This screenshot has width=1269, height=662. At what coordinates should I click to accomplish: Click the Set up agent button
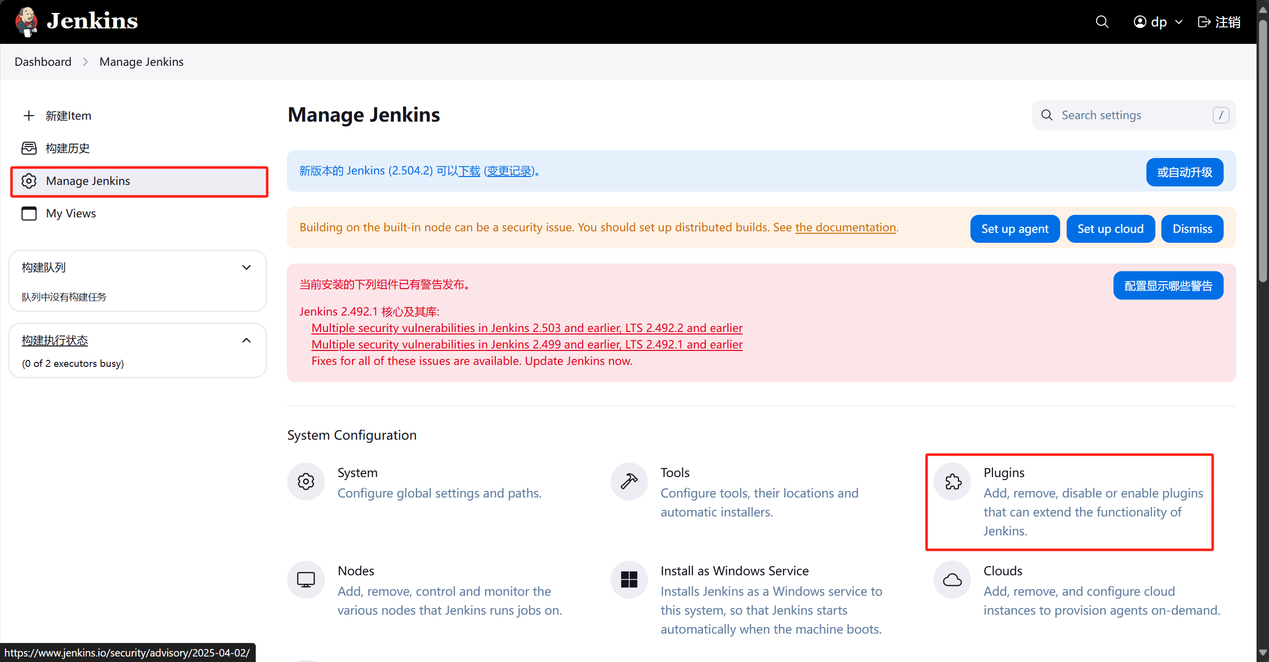[1014, 229]
